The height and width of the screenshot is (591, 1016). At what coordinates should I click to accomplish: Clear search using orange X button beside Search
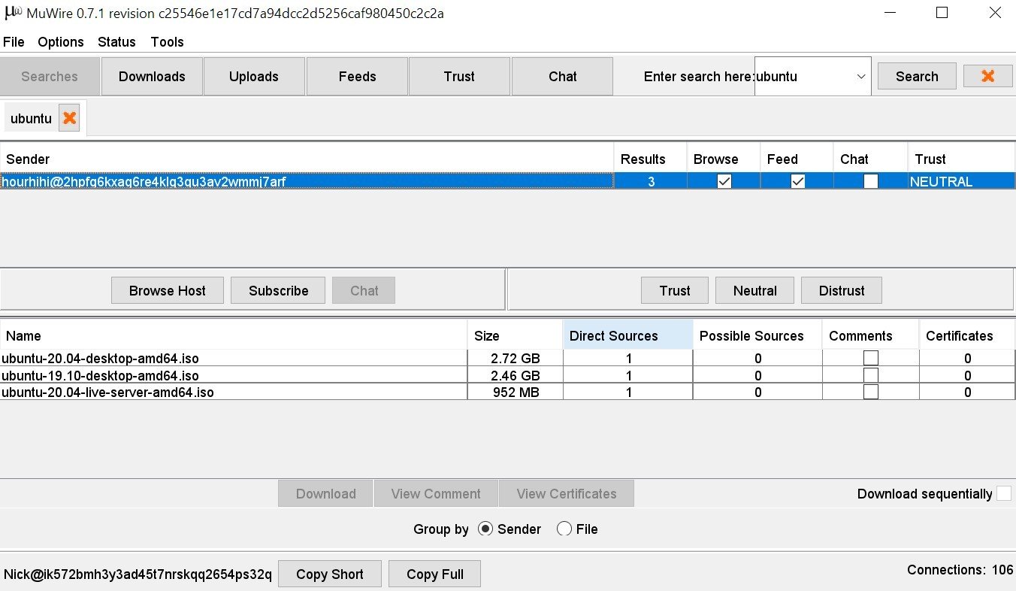click(987, 76)
